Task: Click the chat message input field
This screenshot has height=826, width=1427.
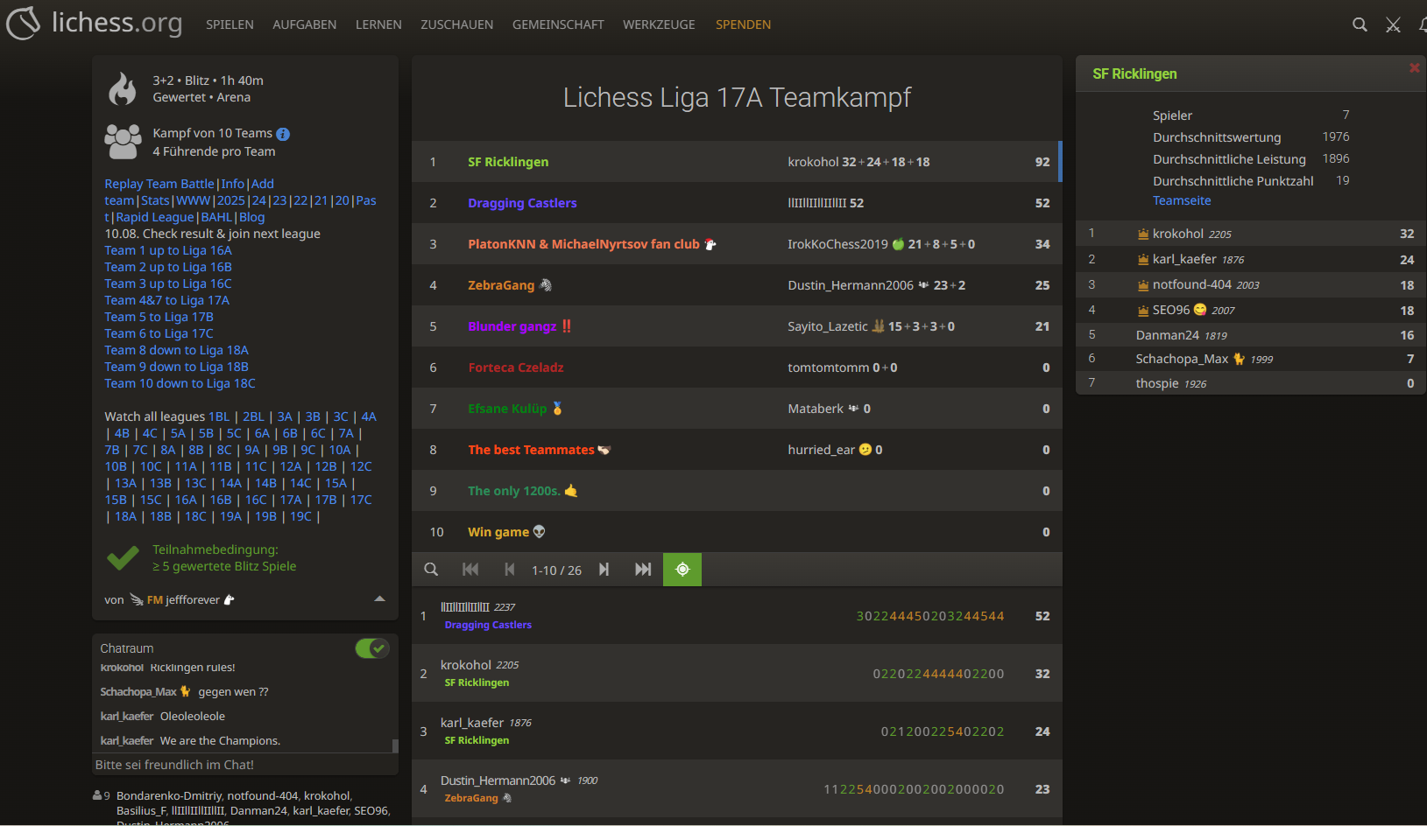Action: [x=245, y=765]
